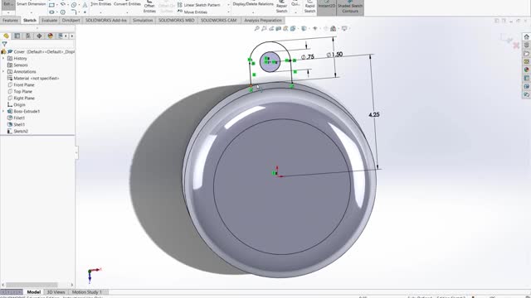Switch to SOLIDWORKS CAM tab
The image size is (531, 298).
tap(218, 20)
